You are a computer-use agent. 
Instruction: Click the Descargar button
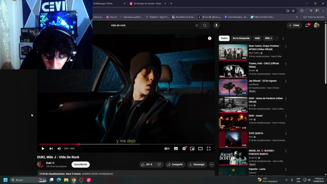click(197, 165)
